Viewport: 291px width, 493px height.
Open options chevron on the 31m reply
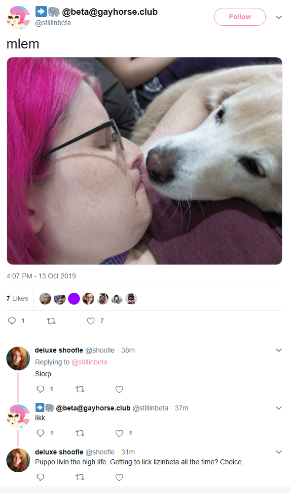(x=279, y=452)
